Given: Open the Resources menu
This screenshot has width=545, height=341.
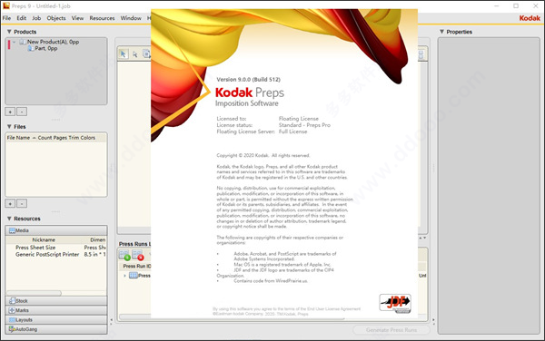Looking at the screenshot, I should click(x=102, y=18).
